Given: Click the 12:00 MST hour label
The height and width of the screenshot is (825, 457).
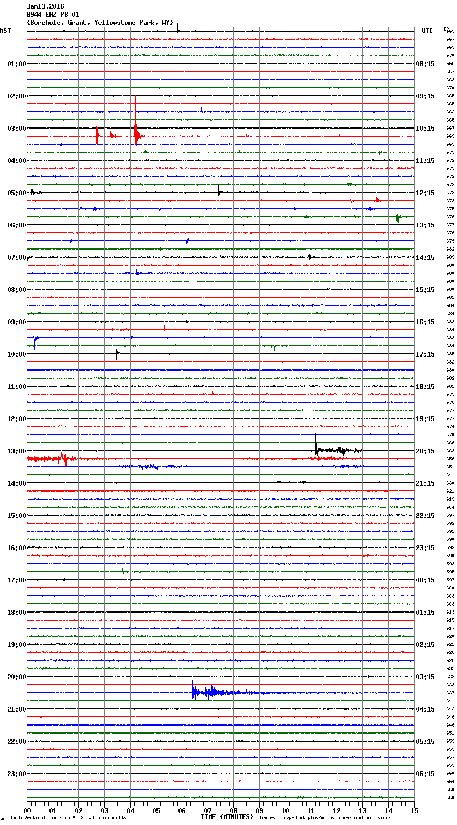Looking at the screenshot, I should [x=16, y=419].
